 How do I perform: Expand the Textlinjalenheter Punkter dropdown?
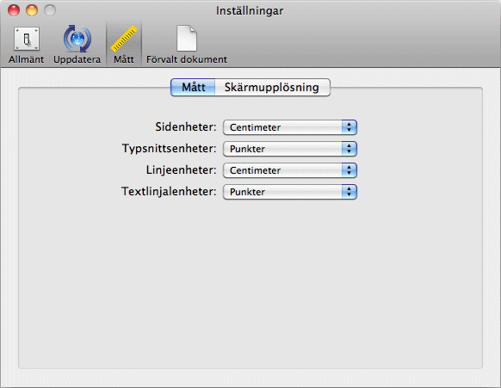[290, 192]
